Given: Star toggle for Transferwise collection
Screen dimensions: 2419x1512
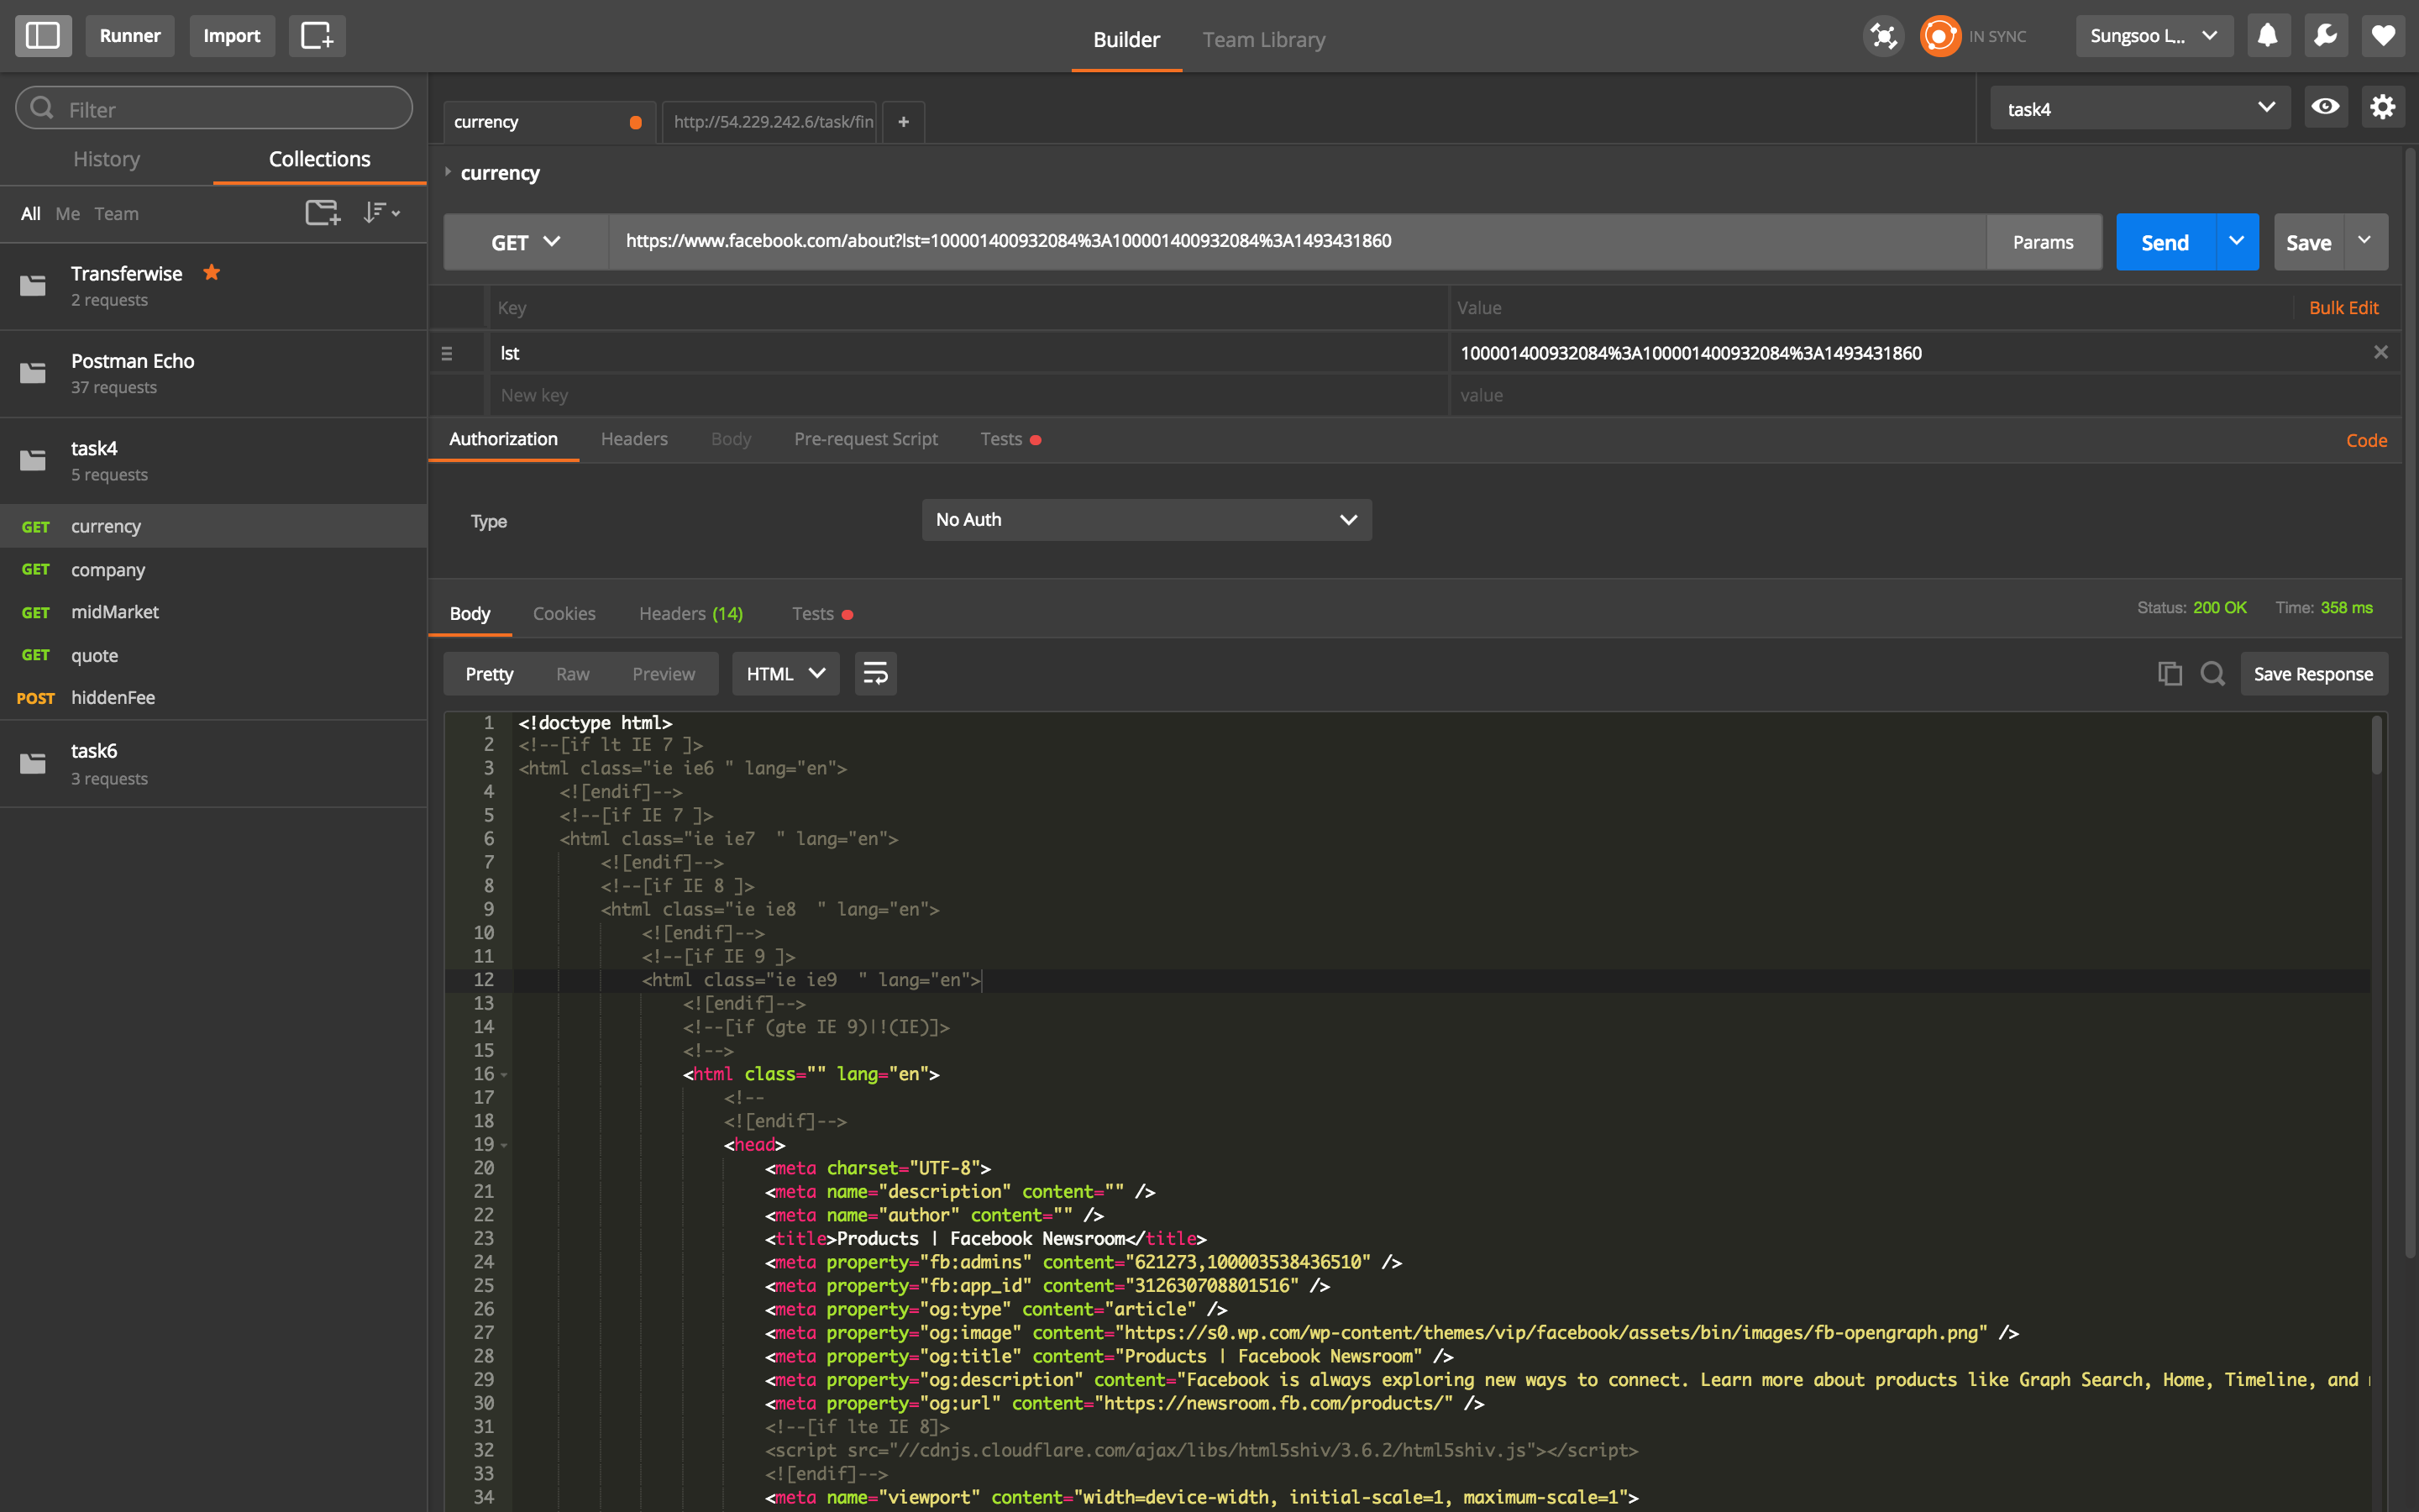Looking at the screenshot, I should pos(212,272).
